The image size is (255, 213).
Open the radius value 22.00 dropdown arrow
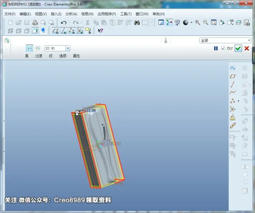[68, 48]
